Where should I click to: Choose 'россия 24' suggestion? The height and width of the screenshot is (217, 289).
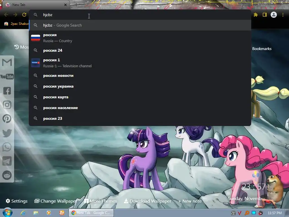[140, 50]
